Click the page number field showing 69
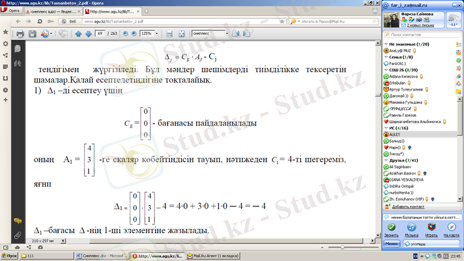This screenshot has height=261, width=464. coord(100,34)
